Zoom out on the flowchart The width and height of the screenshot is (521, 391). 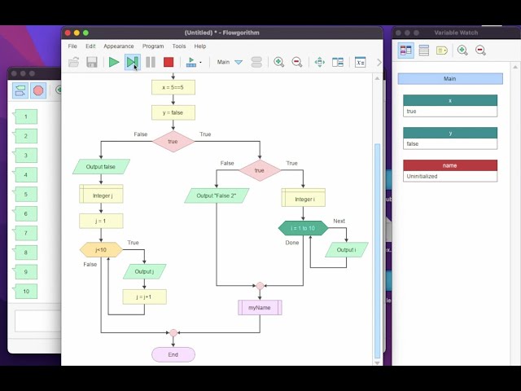(x=297, y=62)
